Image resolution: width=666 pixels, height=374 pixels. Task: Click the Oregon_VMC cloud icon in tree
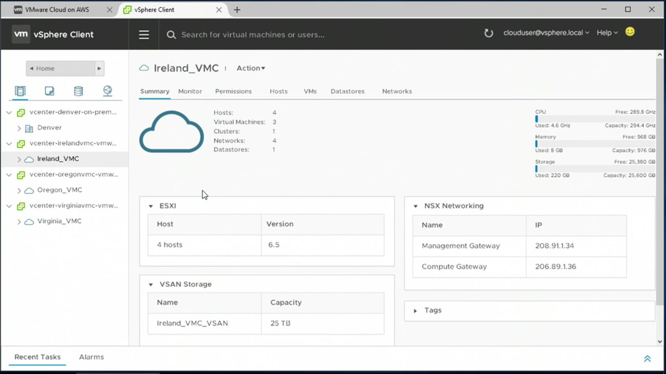click(x=29, y=190)
